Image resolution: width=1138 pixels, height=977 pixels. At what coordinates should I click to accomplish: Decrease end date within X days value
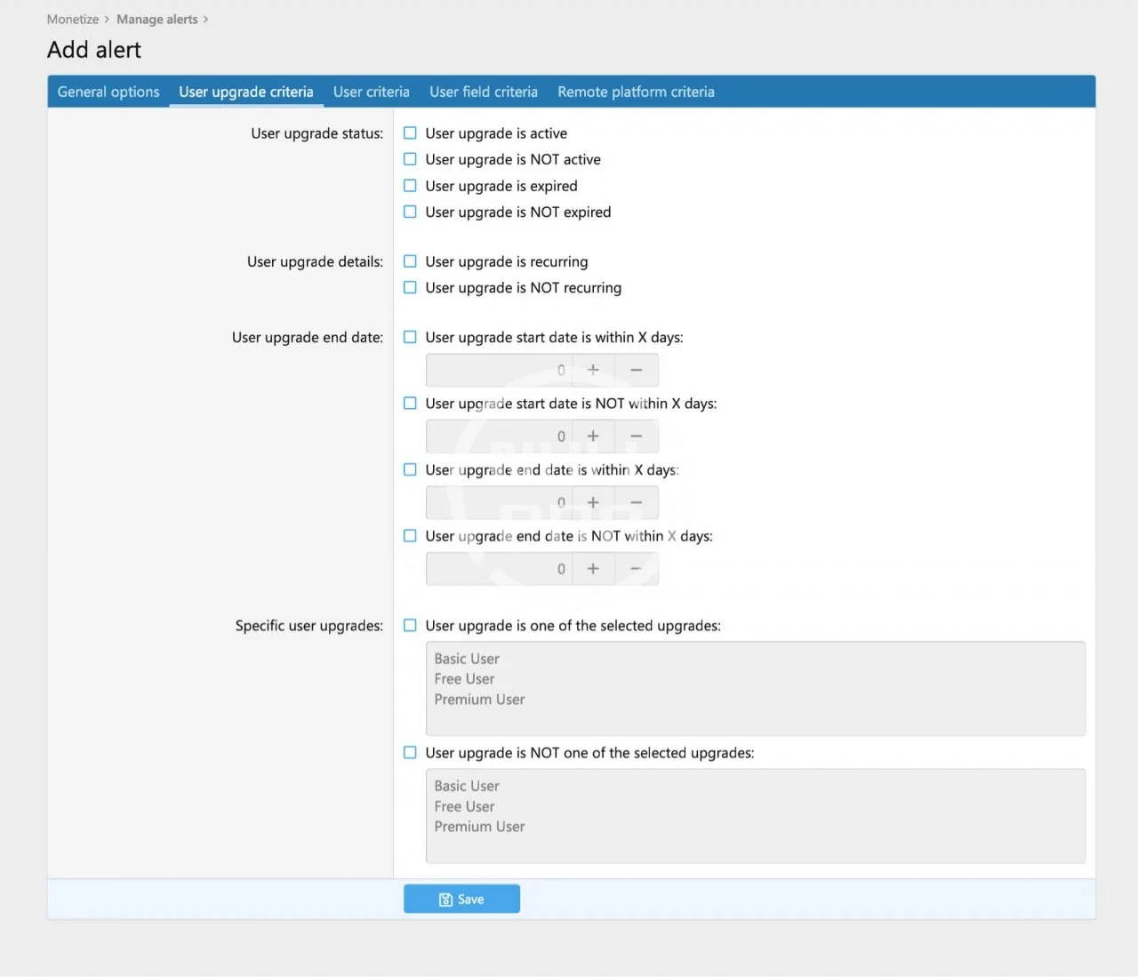click(637, 502)
